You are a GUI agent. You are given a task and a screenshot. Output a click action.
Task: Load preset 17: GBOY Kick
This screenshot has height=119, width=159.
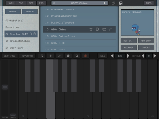coord(79,43)
